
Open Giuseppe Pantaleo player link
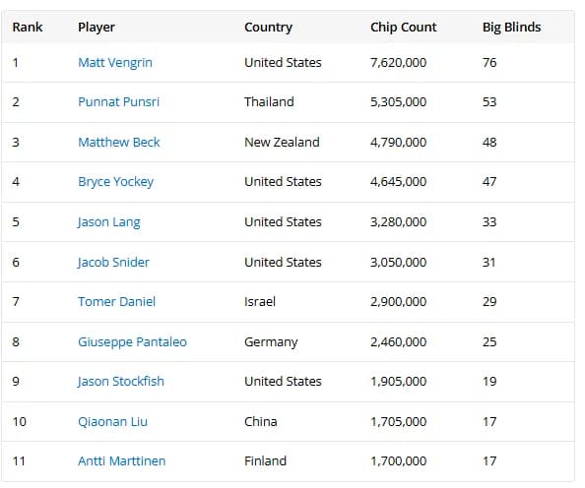click(132, 342)
